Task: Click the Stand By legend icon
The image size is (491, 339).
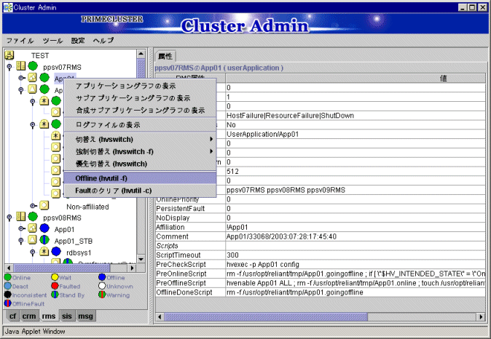Action: (x=55, y=295)
